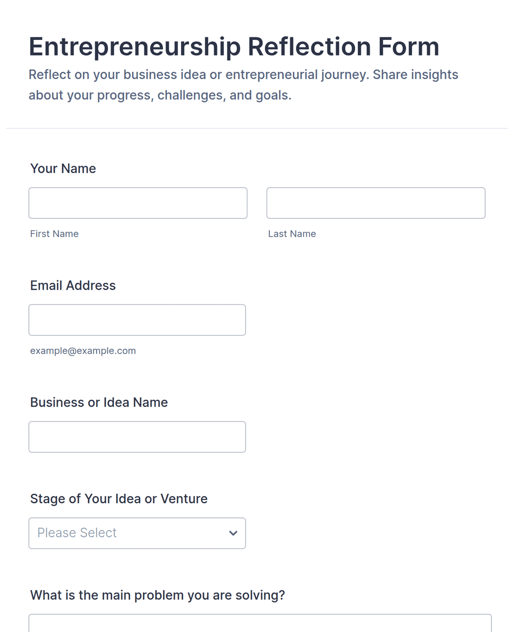Click 'Stage of Your Idea or Venture' label

119,499
